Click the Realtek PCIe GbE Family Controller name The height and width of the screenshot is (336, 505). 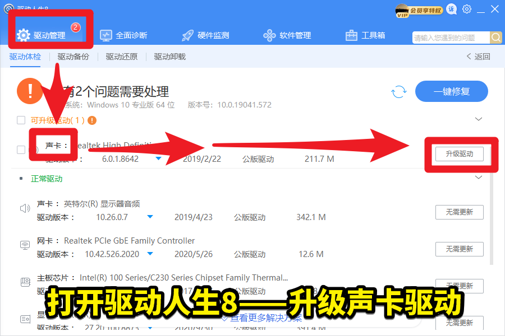129,240
